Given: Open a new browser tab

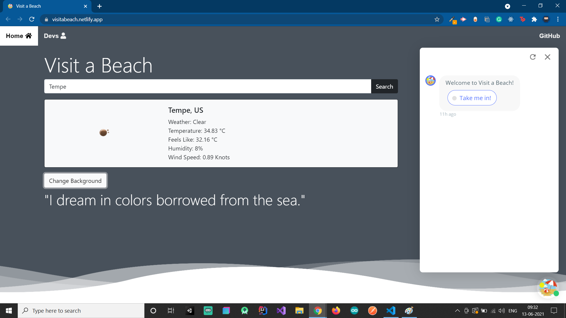Looking at the screenshot, I should [100, 6].
